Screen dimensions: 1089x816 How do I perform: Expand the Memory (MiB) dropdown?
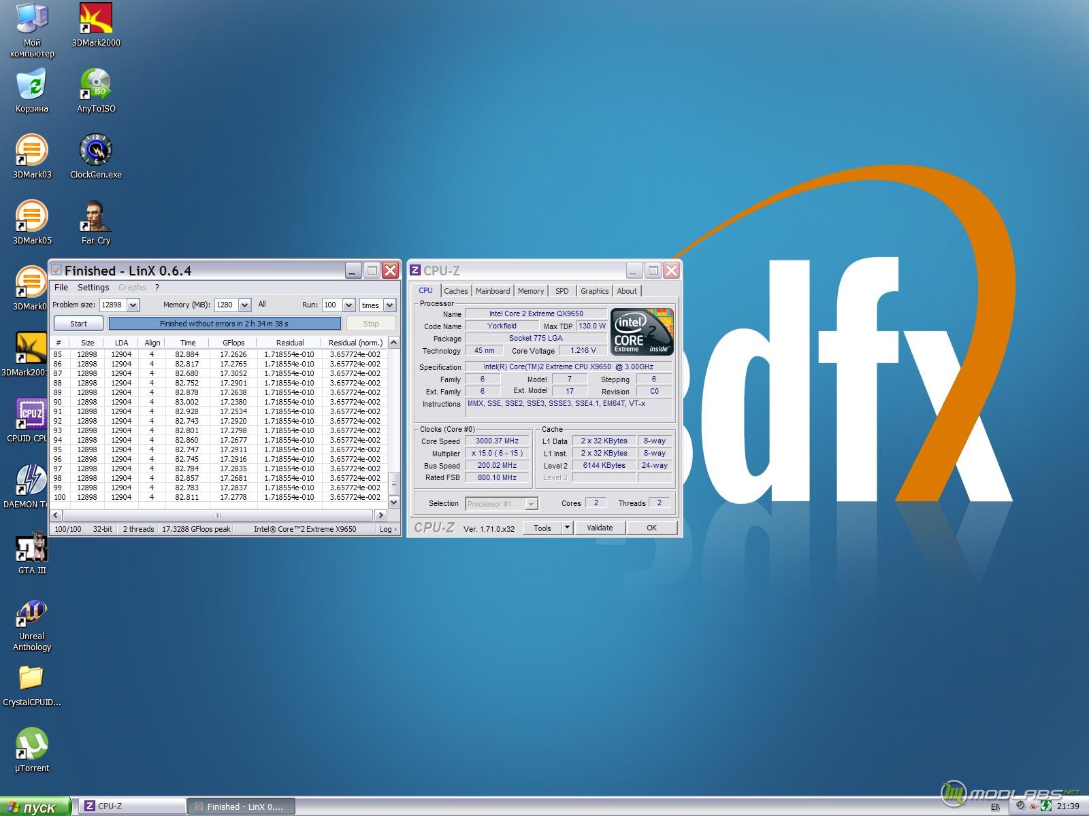point(245,305)
